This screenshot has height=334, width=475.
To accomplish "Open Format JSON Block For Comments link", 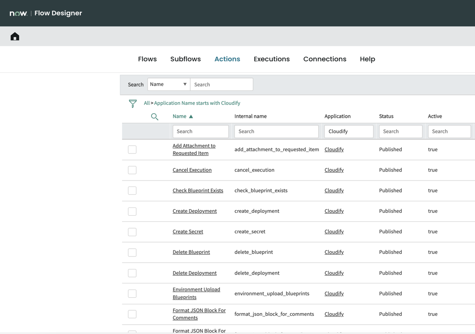I will 199,314.
